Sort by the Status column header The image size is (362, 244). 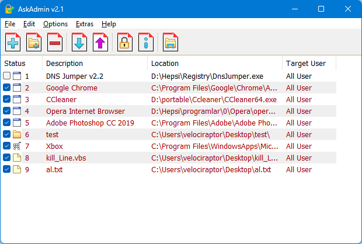[x=22, y=63]
